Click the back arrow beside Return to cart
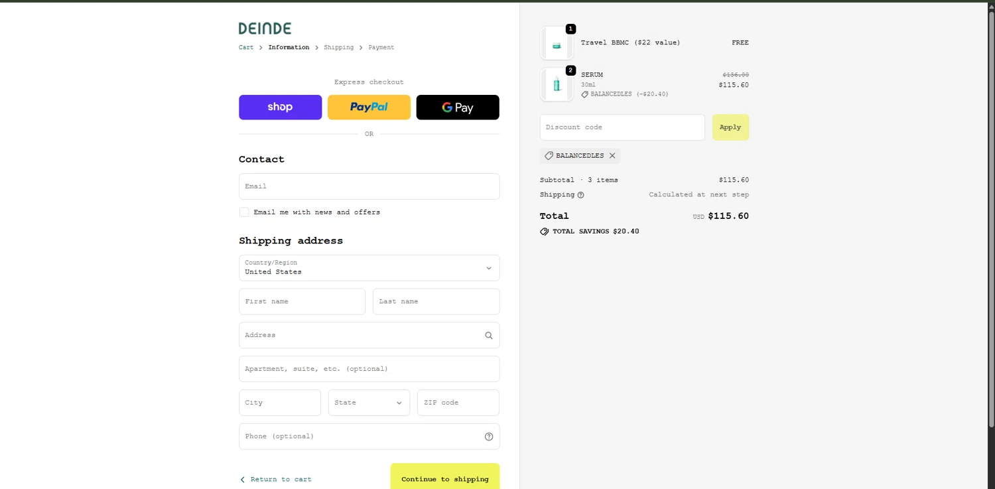This screenshot has height=489, width=995. click(x=243, y=480)
